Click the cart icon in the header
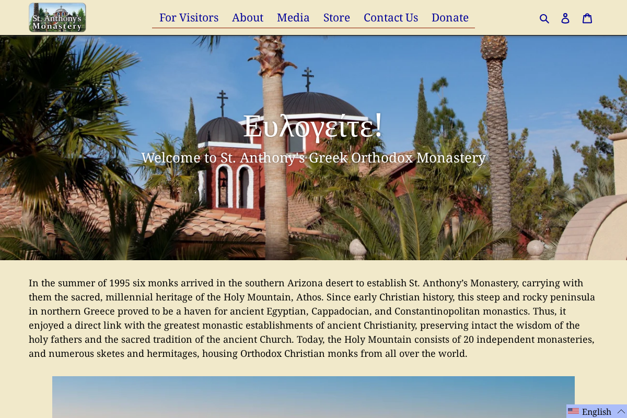 587,18
